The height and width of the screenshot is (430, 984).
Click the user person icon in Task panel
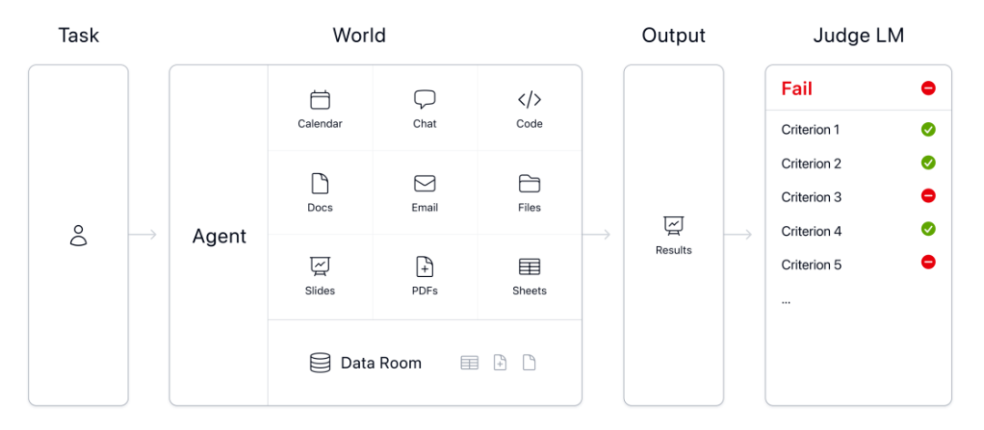click(x=78, y=235)
